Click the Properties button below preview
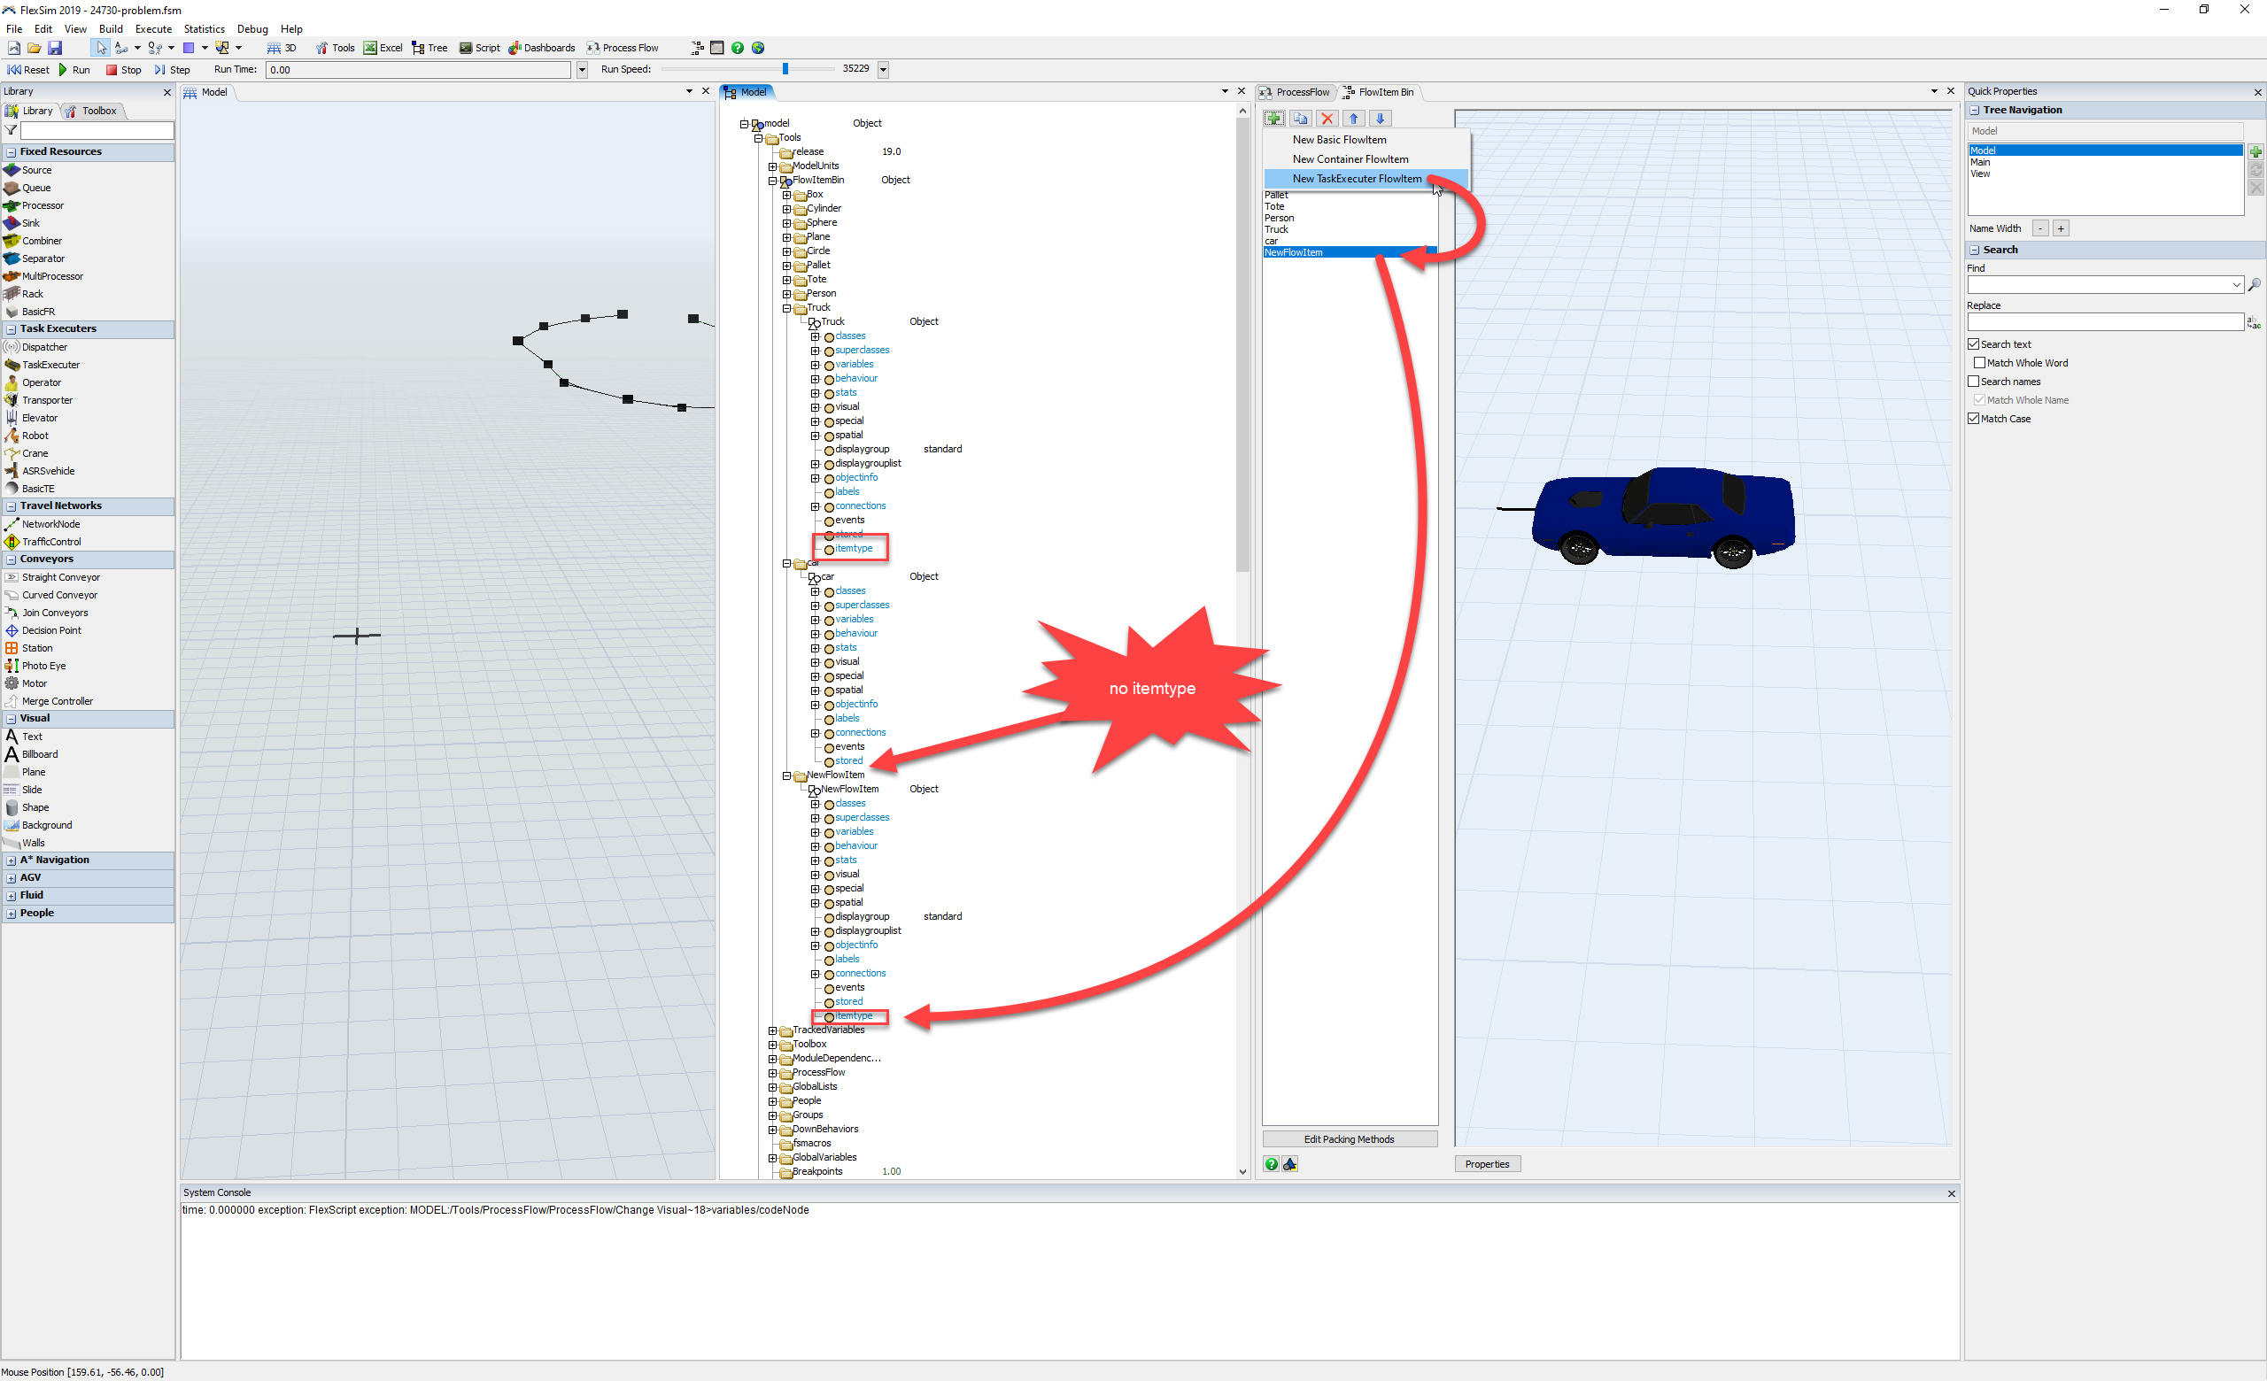The width and height of the screenshot is (2267, 1381). (x=1487, y=1164)
